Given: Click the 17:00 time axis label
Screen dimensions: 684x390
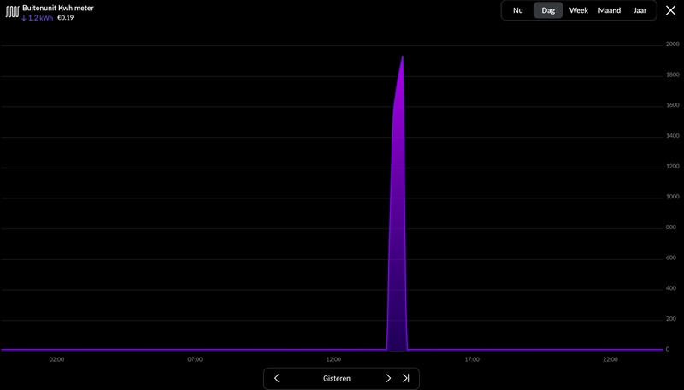Looking at the screenshot, I should click(x=472, y=359).
